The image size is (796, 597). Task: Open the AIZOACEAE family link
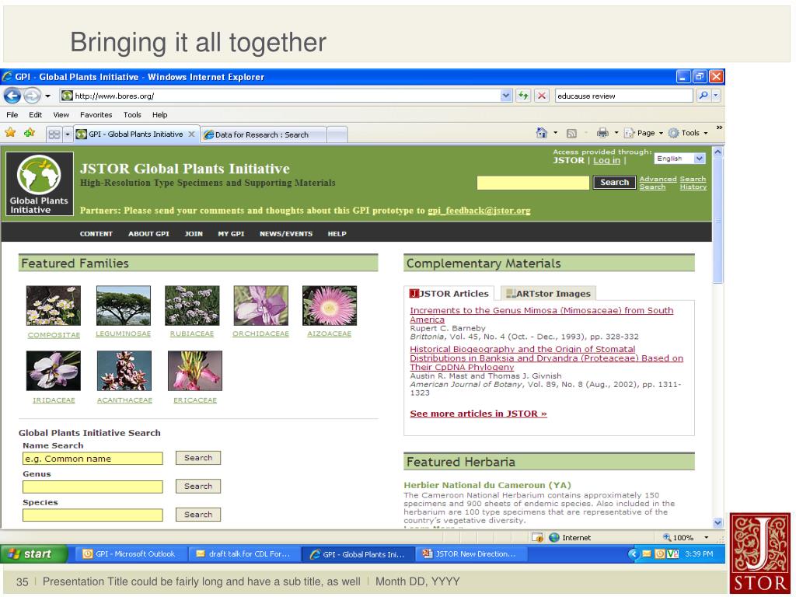point(329,333)
